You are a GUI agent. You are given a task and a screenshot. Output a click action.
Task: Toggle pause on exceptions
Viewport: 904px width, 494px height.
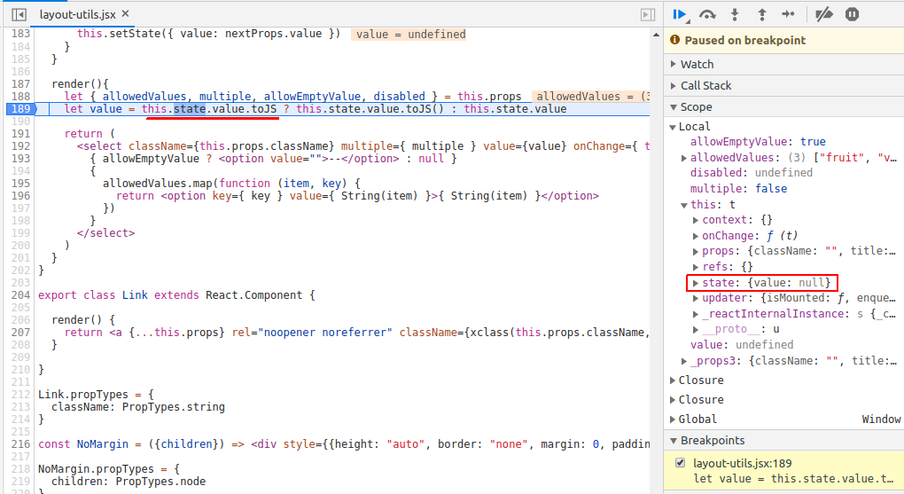[852, 14]
